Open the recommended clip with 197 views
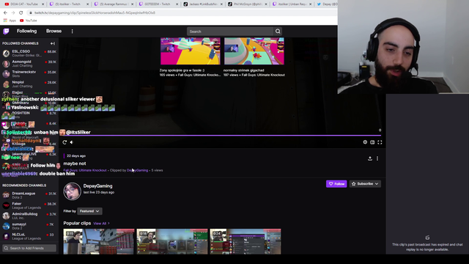This screenshot has width=469, height=264. point(254,51)
